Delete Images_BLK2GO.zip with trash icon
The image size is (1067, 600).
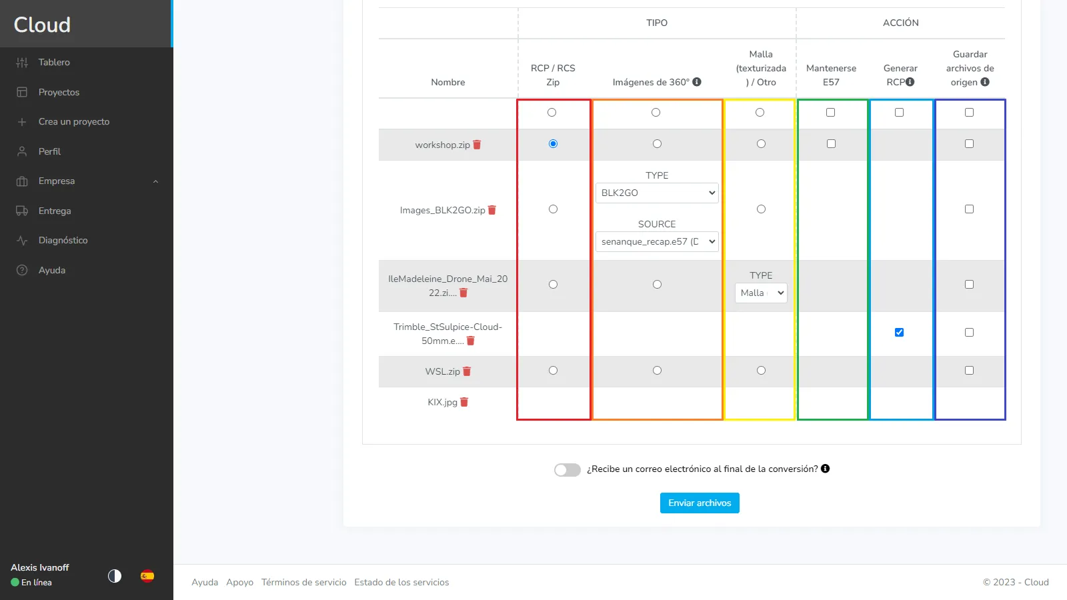point(492,210)
